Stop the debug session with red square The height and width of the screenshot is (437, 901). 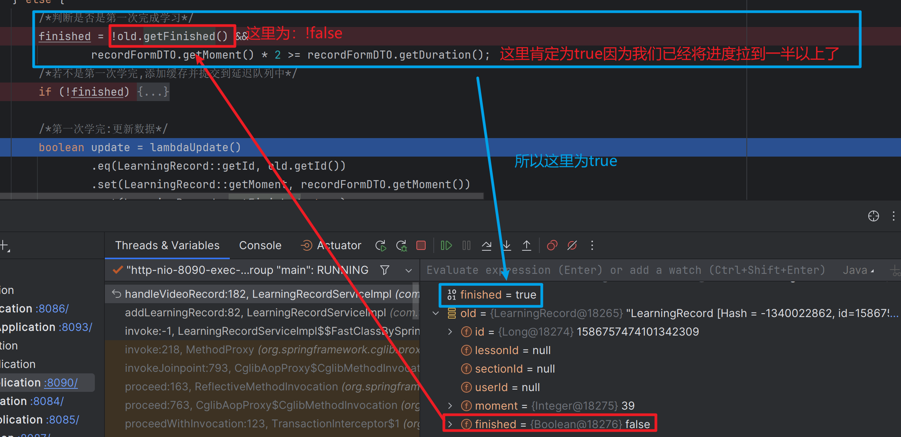(421, 245)
